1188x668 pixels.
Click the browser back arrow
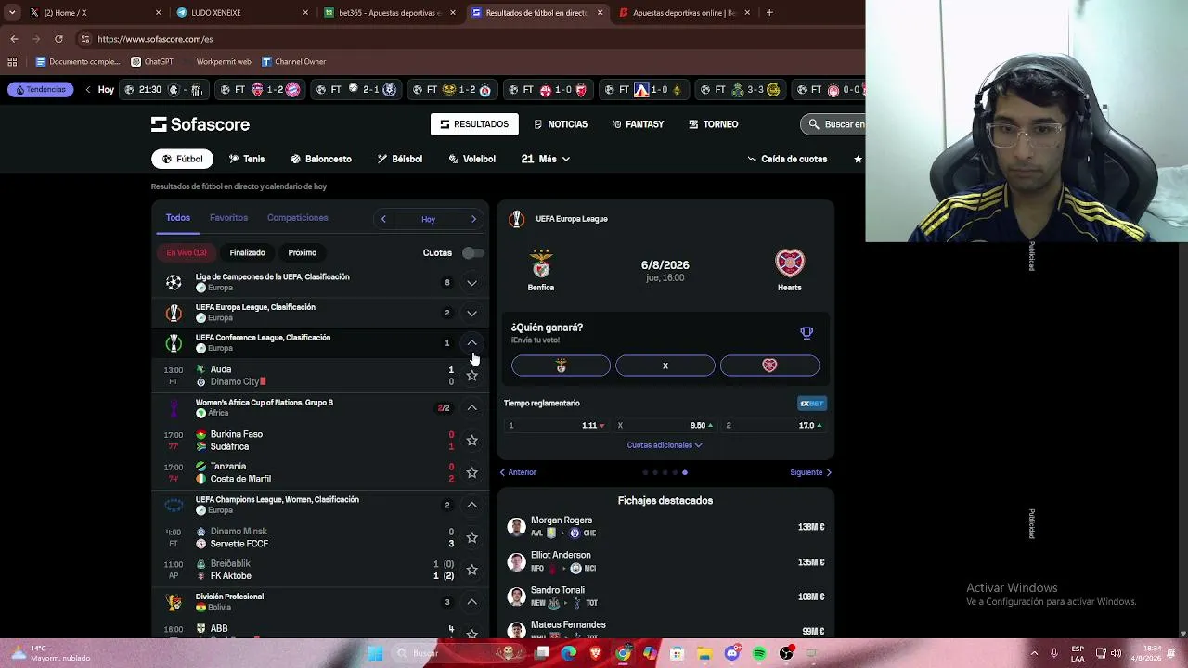click(14, 39)
